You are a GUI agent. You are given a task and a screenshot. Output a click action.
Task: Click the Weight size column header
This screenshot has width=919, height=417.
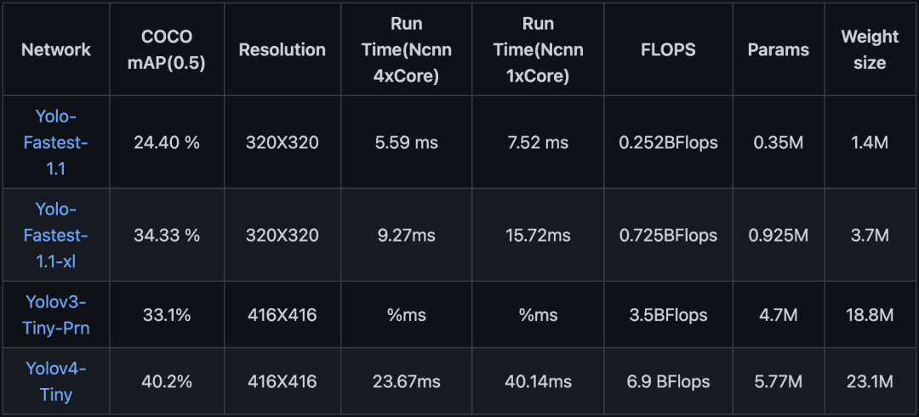[870, 50]
